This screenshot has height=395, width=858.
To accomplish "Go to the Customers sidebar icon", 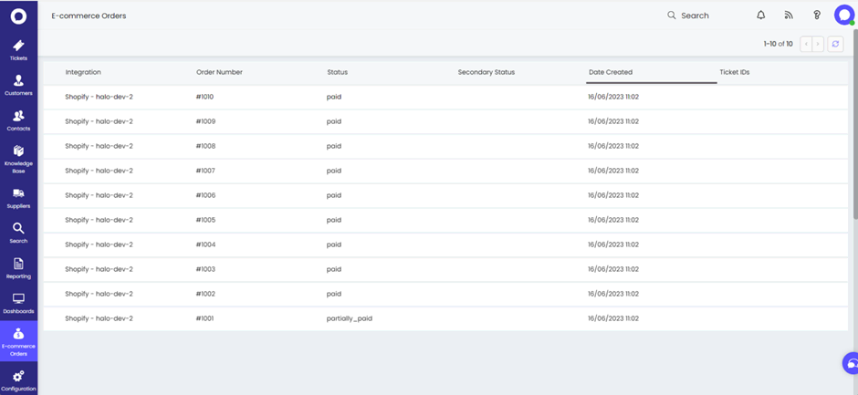I will [18, 85].
